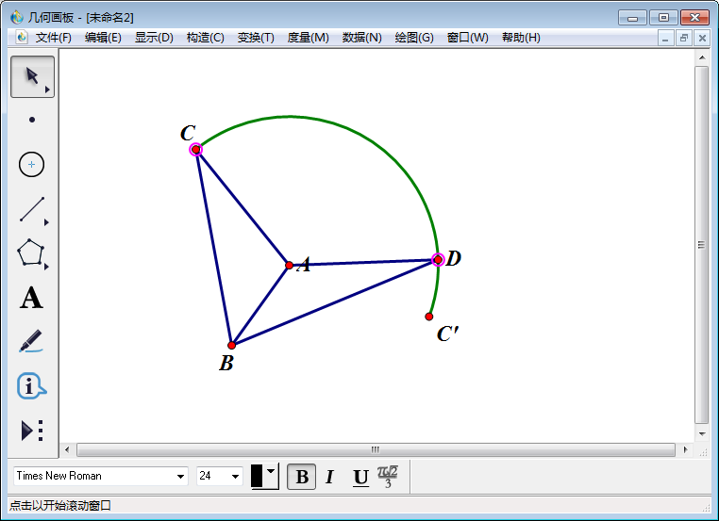Expand Straightedge tool variants flyout triangle
The width and height of the screenshot is (719, 521).
coord(46,222)
